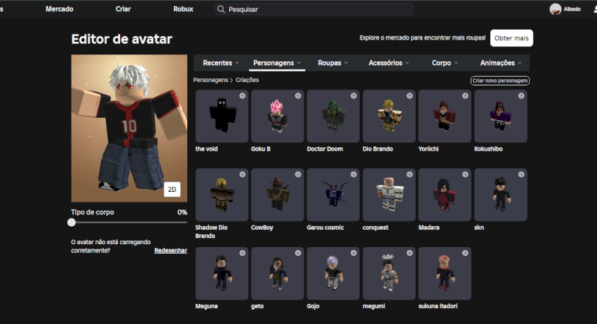This screenshot has width=597, height=324.
Task: Click the Obter mais button
Action: pos(512,38)
